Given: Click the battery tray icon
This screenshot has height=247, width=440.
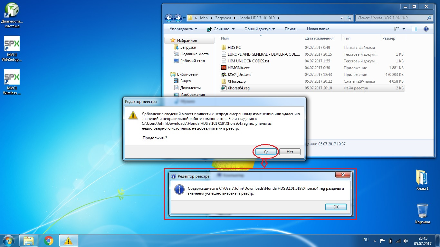Looking at the screenshot, I should (x=390, y=241).
